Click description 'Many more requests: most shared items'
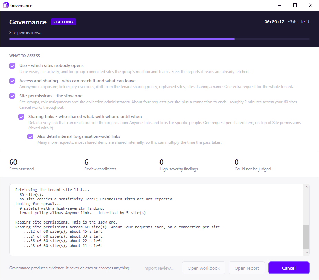The height and width of the screenshot is (280, 319). pyautogui.click(x=130, y=142)
